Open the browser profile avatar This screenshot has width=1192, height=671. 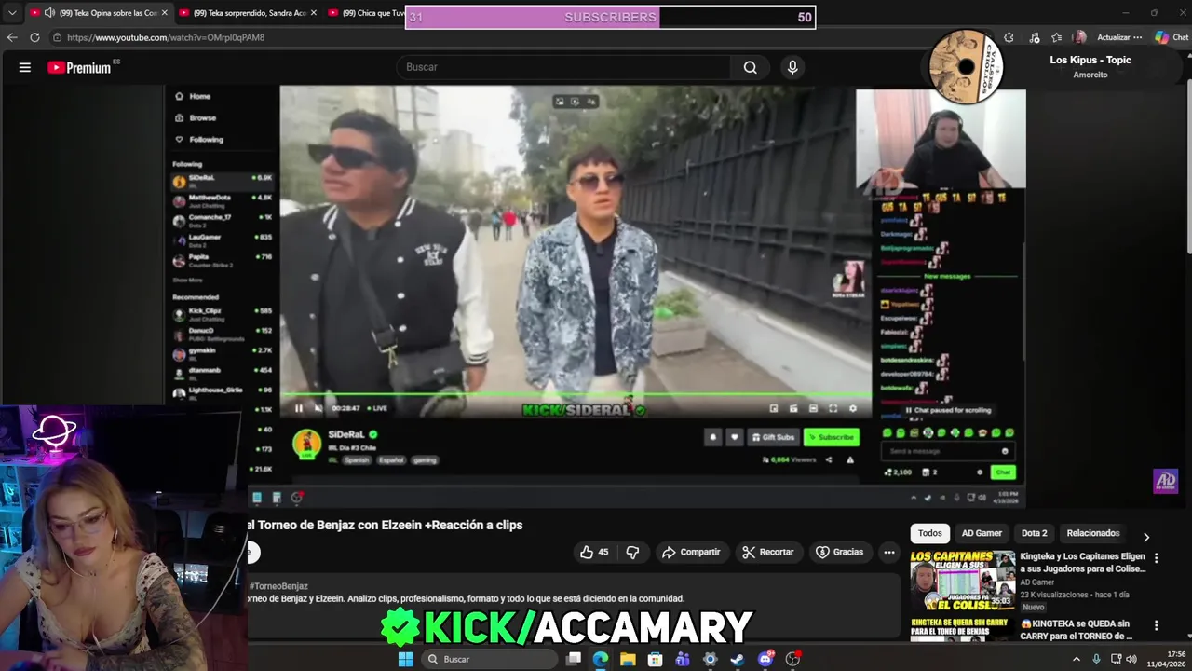(x=1080, y=37)
